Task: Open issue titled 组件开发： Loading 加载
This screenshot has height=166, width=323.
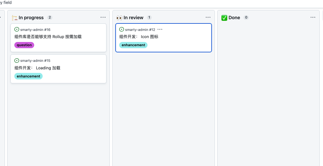Action: (x=37, y=68)
